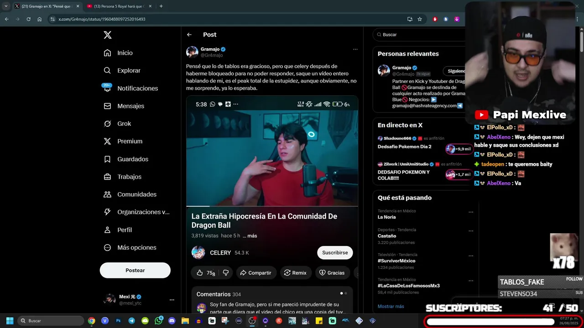Open Discord from taskbar
Viewport: 584px width, 328px height.
(172, 321)
